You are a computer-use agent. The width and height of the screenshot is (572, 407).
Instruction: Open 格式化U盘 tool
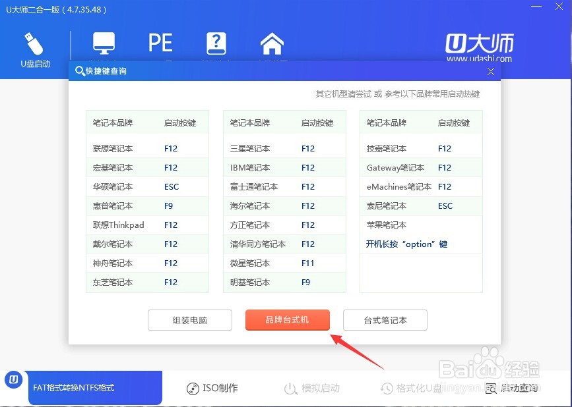(410, 388)
